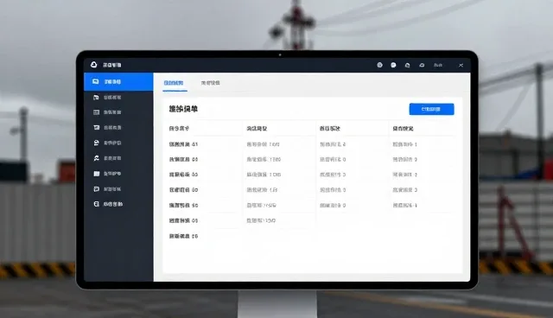Viewport: 553px width, 318px height.
Task: Select the highlighted blue sidebar item
Action: 118,82
